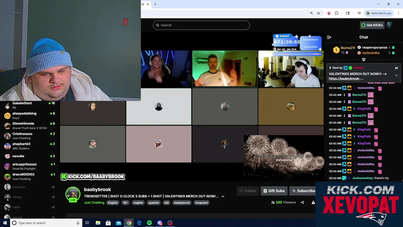Screen dimensions: 403x227
Task: Select the 18+ tag
Action: [126, 203]
